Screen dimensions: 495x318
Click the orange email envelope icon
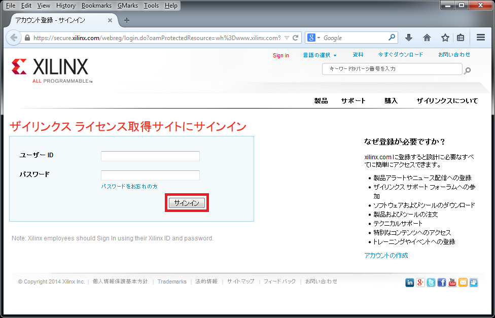click(x=463, y=282)
